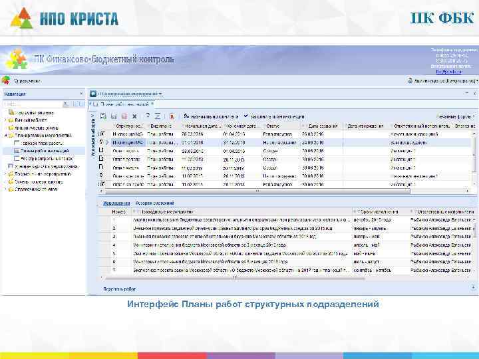
Task: Open the Справочники menu
Action: click(x=27, y=81)
